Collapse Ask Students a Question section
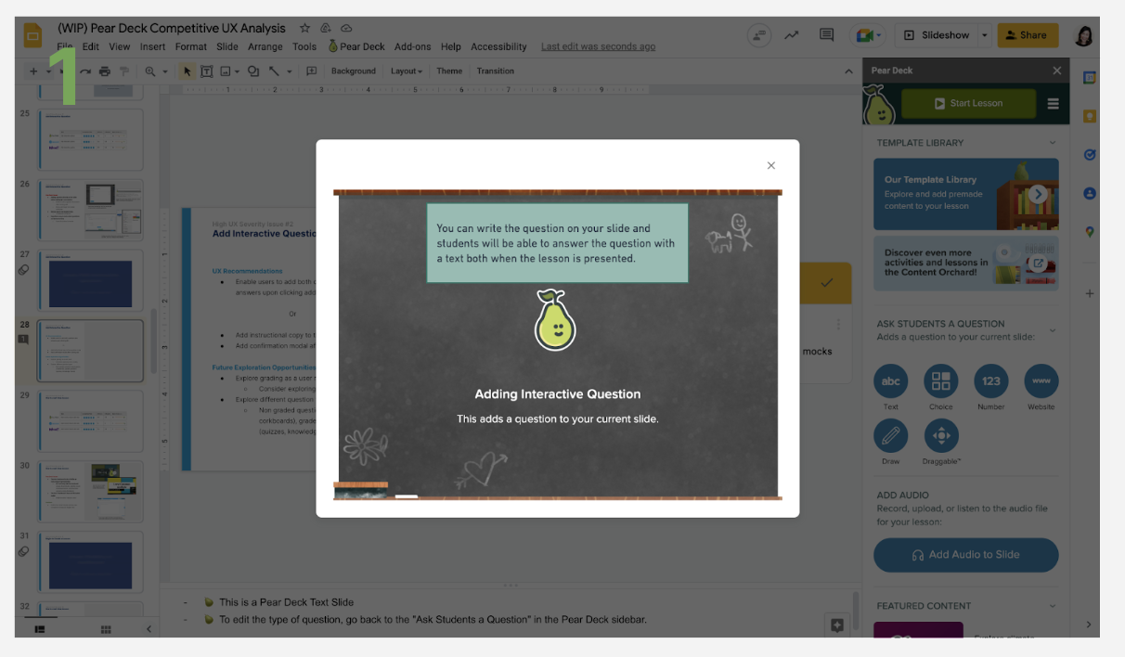Viewport: 1125px width, 657px height. pyautogui.click(x=1053, y=329)
